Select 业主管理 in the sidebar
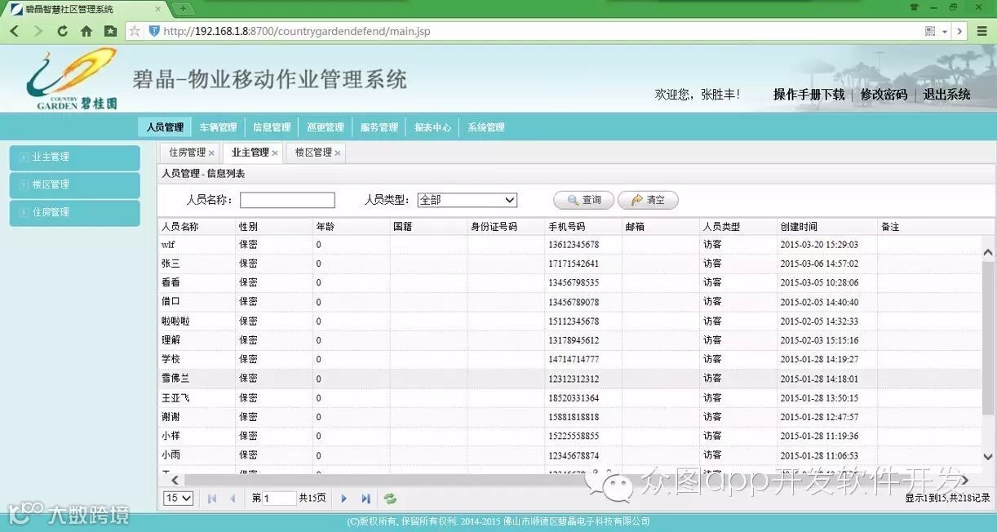The height and width of the screenshot is (532, 997). (x=74, y=157)
